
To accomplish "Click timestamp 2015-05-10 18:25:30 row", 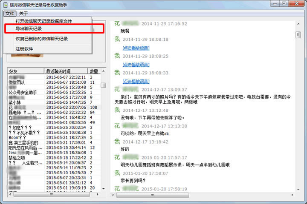I will click(x=54, y=173).
